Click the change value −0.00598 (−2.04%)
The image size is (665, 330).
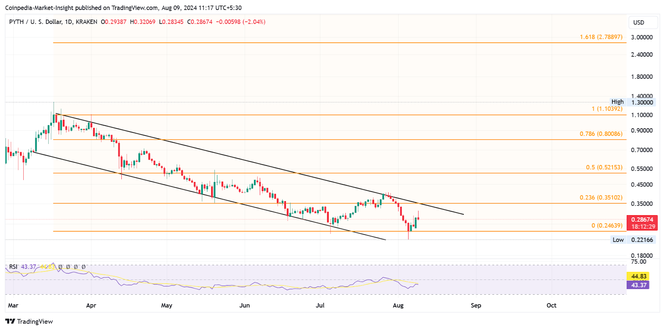241,22
